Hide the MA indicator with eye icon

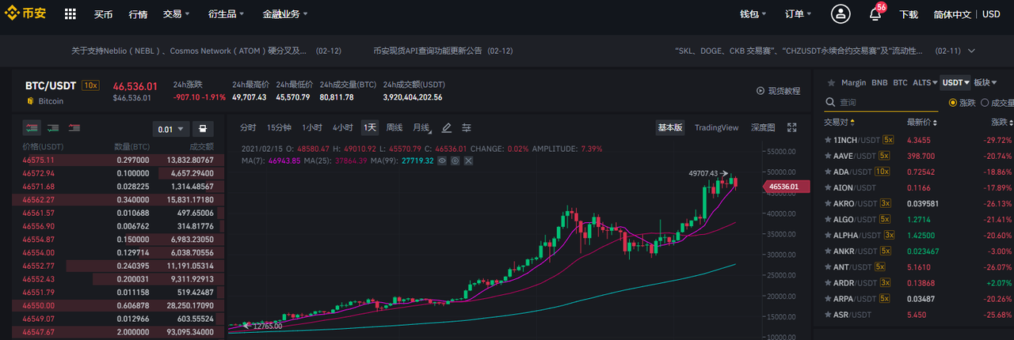point(442,161)
